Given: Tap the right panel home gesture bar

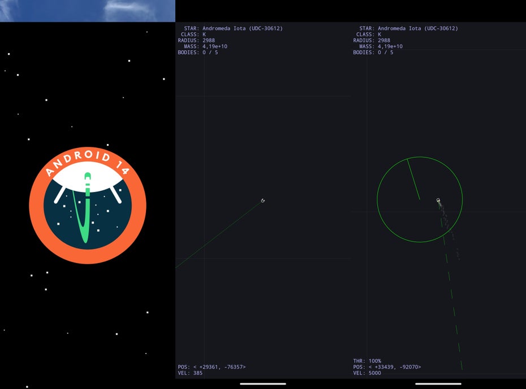Looking at the screenshot, I should pos(438,384).
